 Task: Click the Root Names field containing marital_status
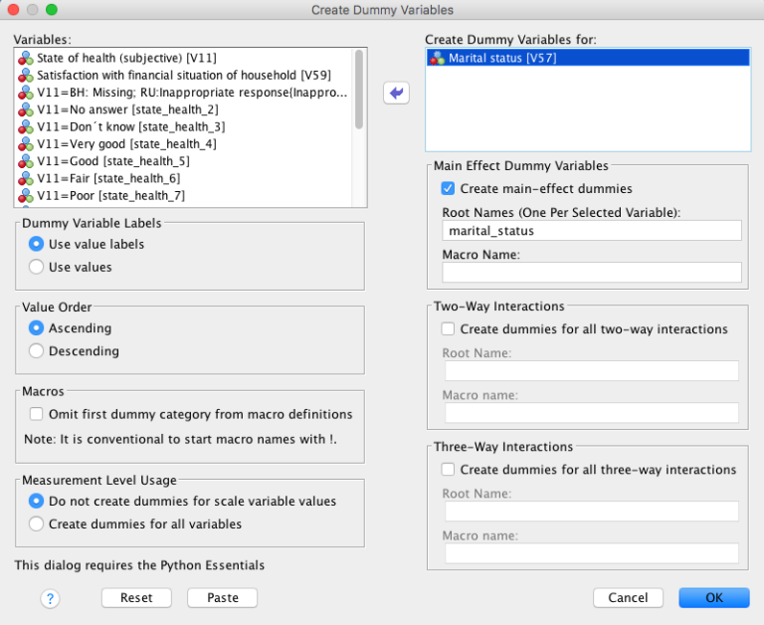click(x=592, y=231)
